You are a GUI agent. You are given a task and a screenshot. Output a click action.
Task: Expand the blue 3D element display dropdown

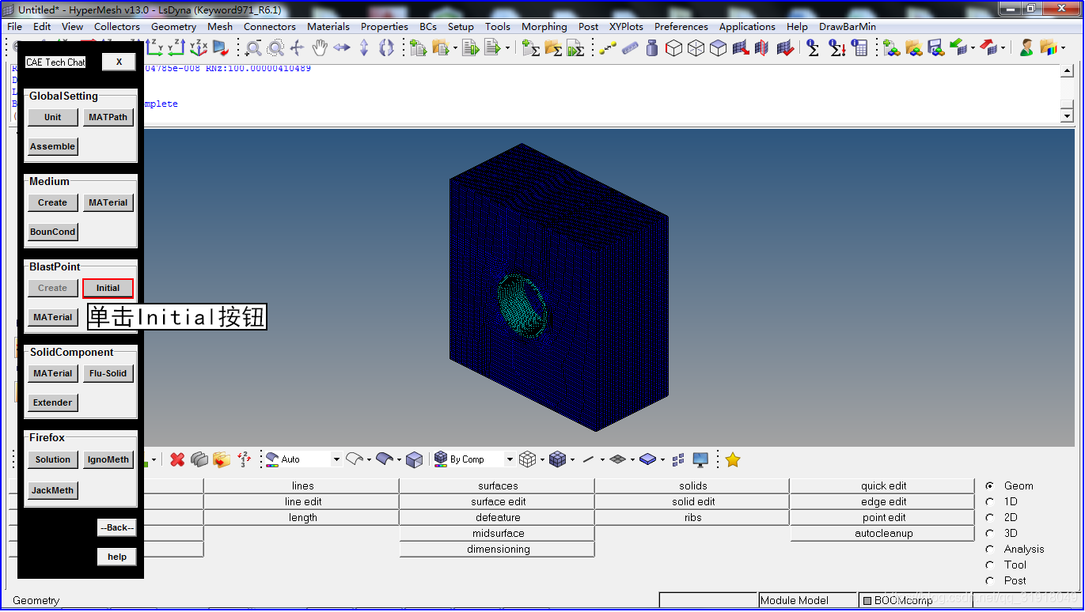pos(662,459)
